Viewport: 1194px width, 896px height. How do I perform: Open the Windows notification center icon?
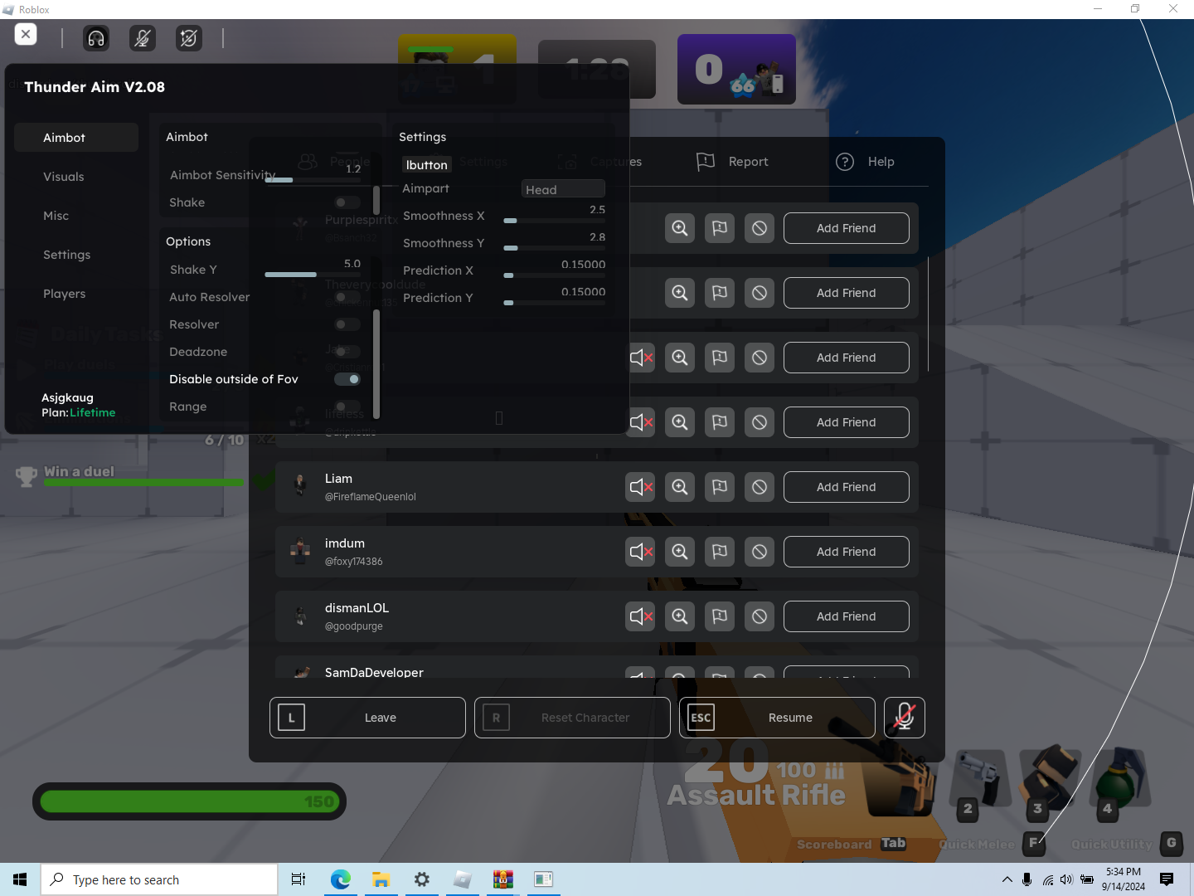coord(1167,879)
